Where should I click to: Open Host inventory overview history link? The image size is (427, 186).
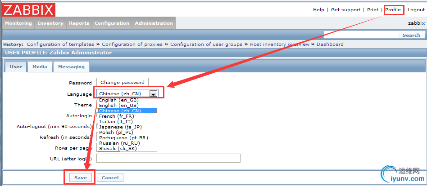pyautogui.click(x=280, y=44)
